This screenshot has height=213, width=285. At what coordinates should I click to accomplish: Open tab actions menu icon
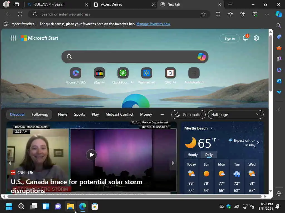(17, 4)
